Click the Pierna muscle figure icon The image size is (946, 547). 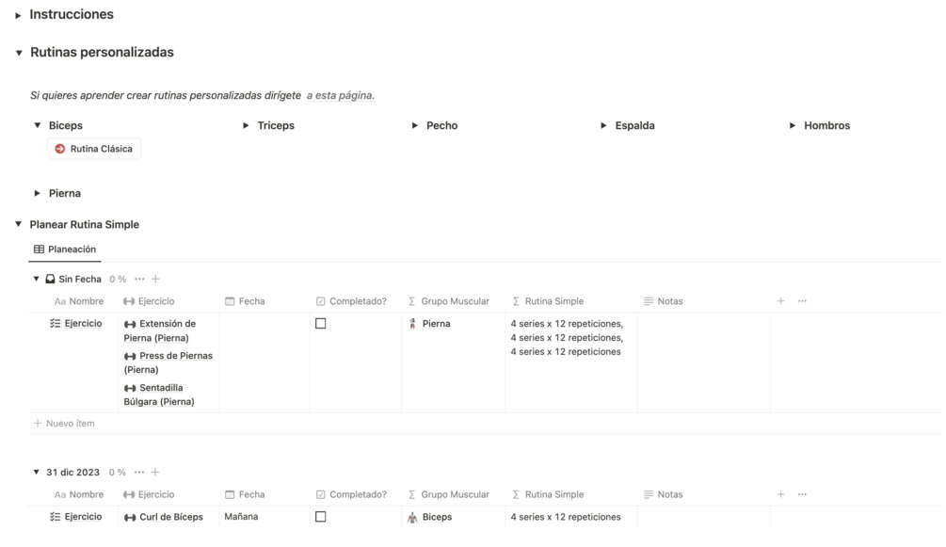(x=412, y=324)
